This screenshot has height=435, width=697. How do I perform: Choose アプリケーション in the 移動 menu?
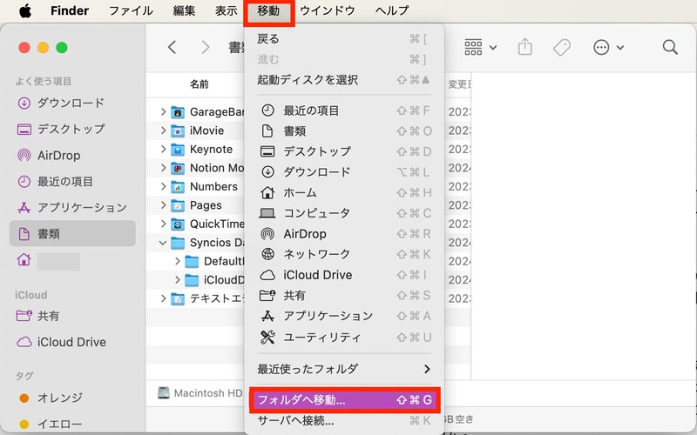tap(344, 316)
